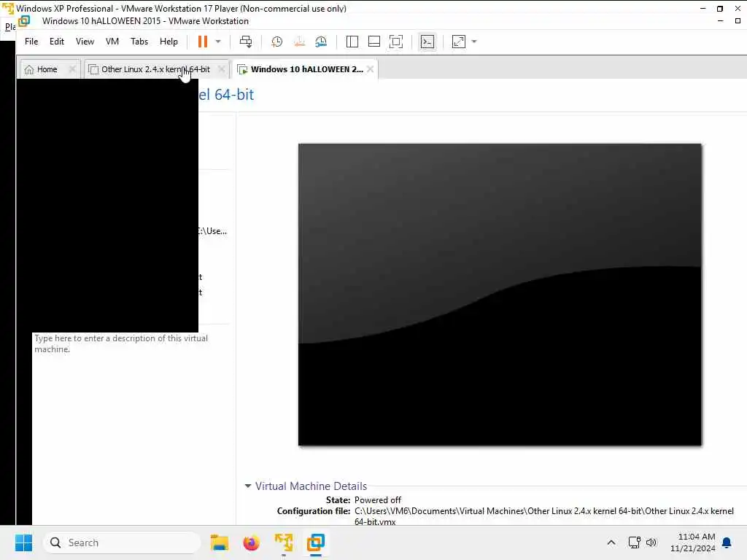Close the Home tab
This screenshot has width=747, height=560.
pyautogui.click(x=72, y=69)
